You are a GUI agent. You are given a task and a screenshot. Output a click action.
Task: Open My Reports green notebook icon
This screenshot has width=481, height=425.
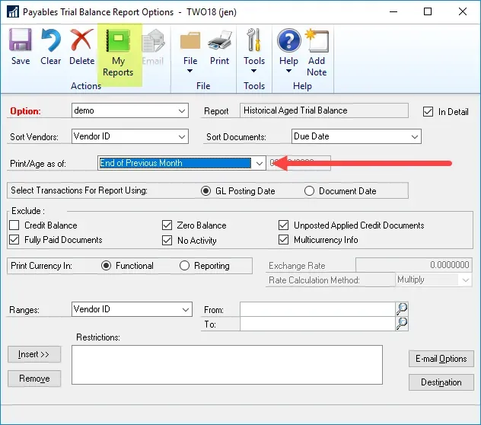[118, 43]
